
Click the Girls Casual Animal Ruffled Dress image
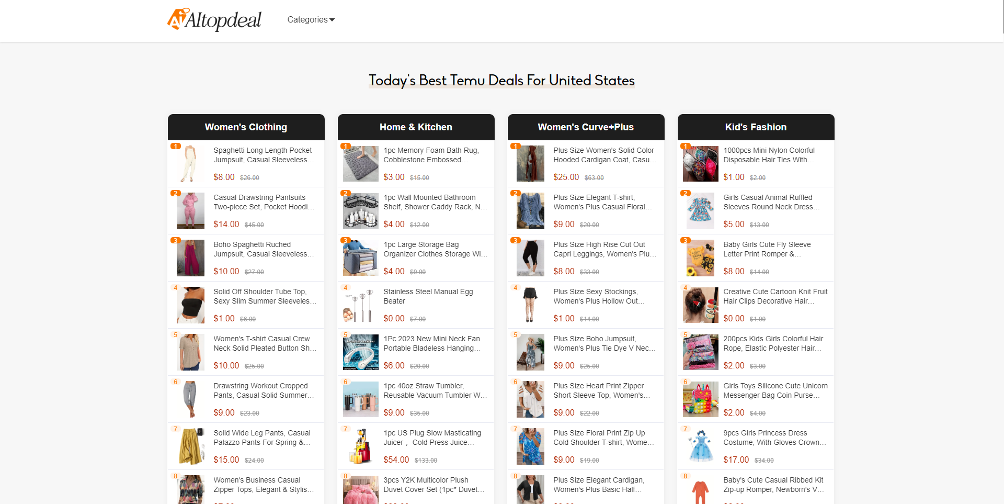point(700,211)
